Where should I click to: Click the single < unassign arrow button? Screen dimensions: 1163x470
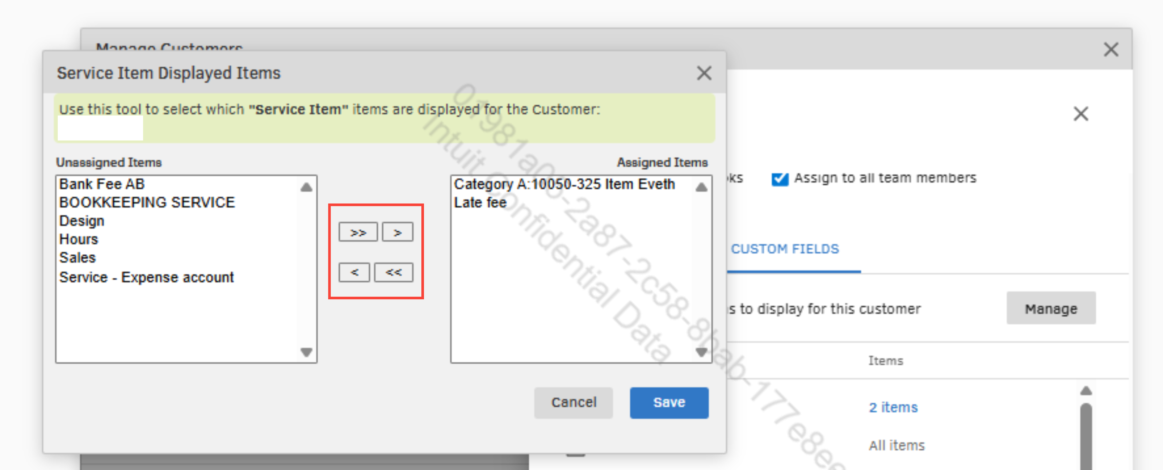coord(354,272)
